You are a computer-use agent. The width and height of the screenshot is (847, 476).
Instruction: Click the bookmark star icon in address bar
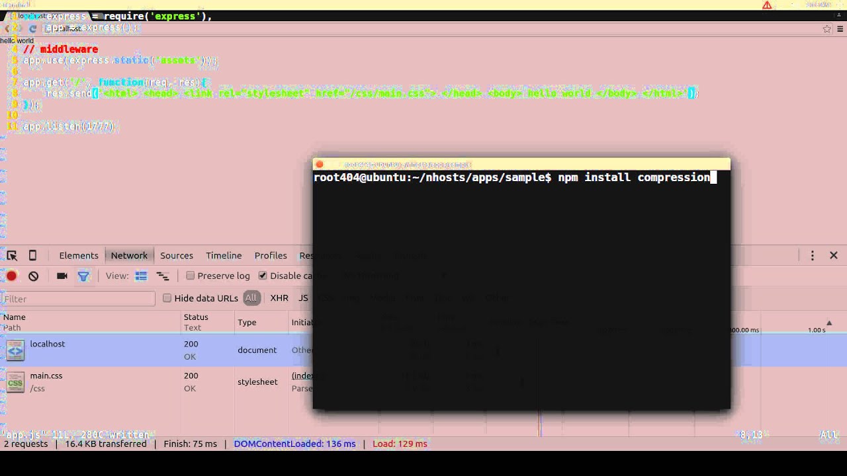[827, 29]
